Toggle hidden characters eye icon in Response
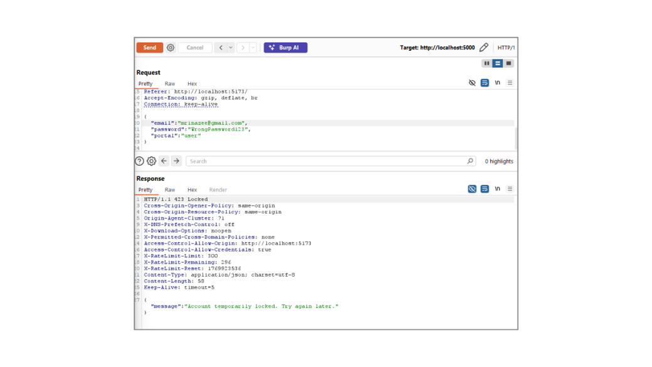652x367 pixels. tap(472, 189)
